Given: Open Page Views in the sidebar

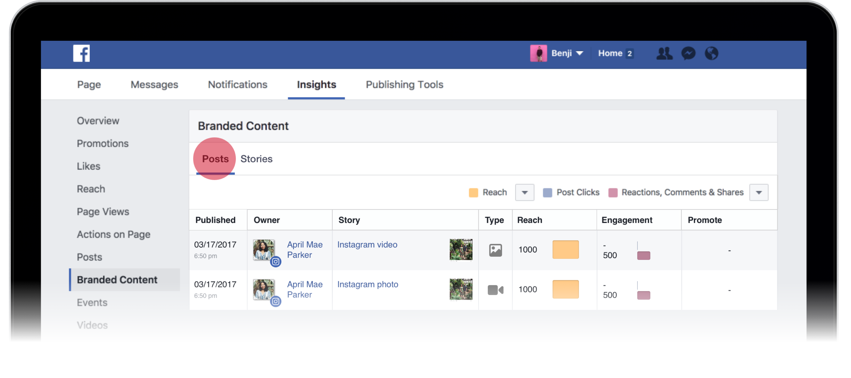Looking at the screenshot, I should 103,212.
